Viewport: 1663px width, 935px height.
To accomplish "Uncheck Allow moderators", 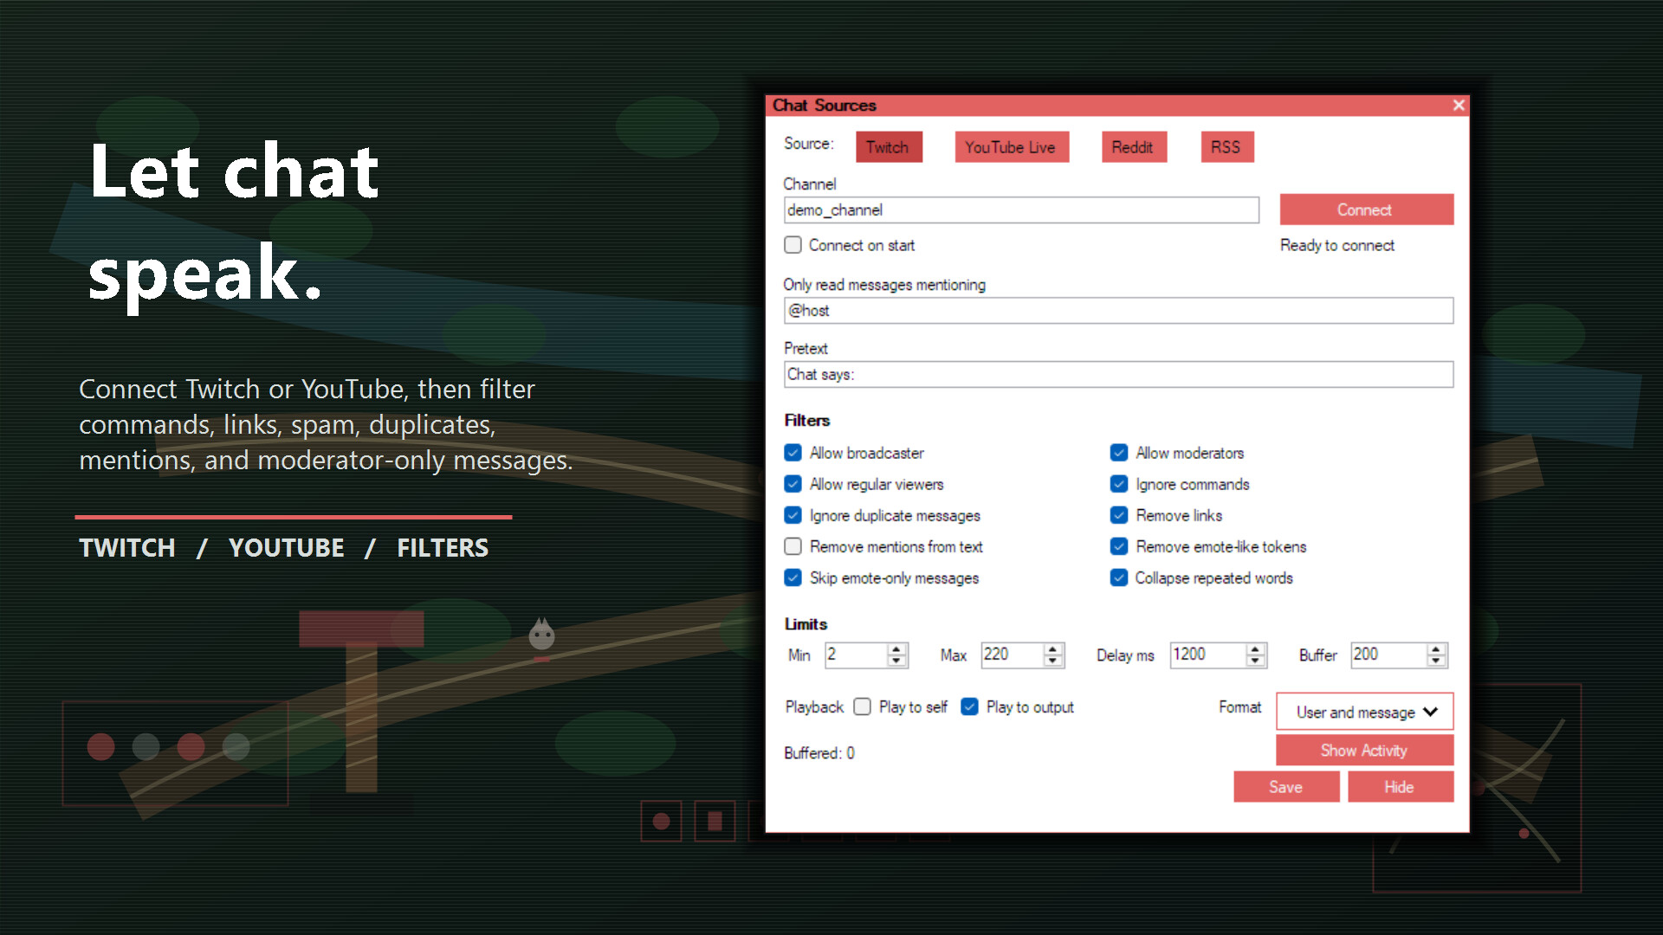I will click(x=1119, y=453).
